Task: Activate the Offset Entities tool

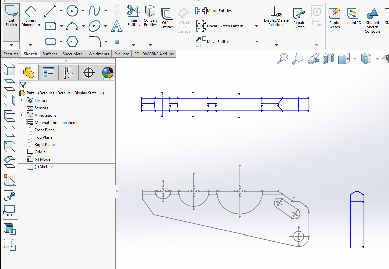Action: tap(167, 18)
